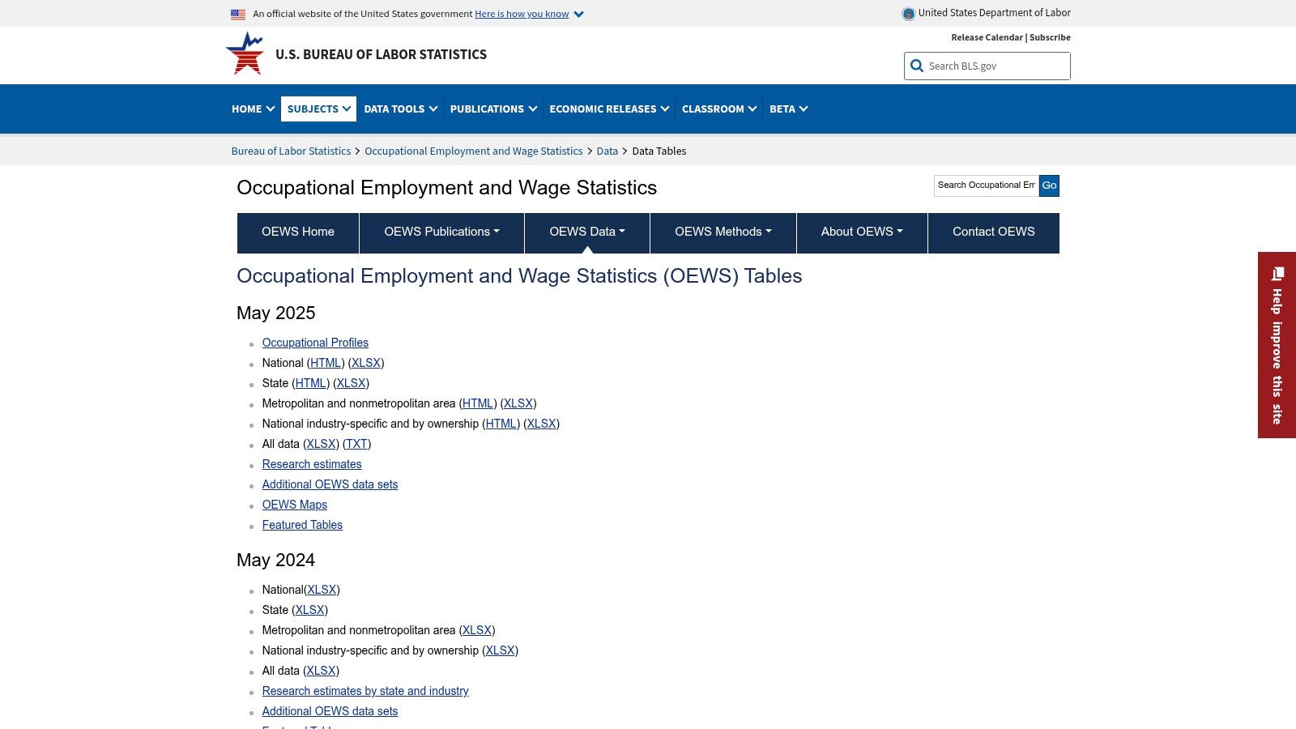Click the U.S. Bureau of Labor Statistics title
The image size is (1296, 729).
[x=381, y=54]
